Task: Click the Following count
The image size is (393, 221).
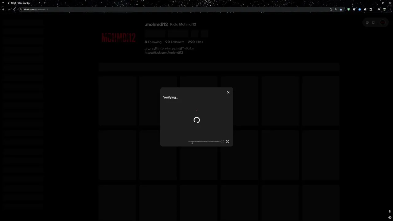Action: click(153, 42)
